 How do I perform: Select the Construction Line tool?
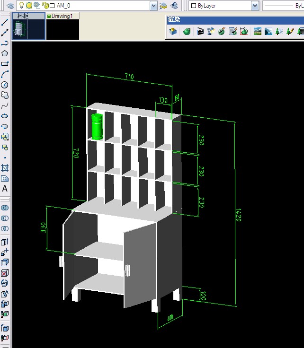pos(5,33)
